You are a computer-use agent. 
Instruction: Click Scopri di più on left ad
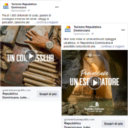[48, 94]
